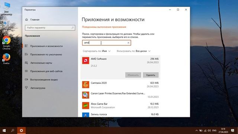Open taskbar clock and date
The height and width of the screenshot is (134, 238).
(x=223, y=131)
